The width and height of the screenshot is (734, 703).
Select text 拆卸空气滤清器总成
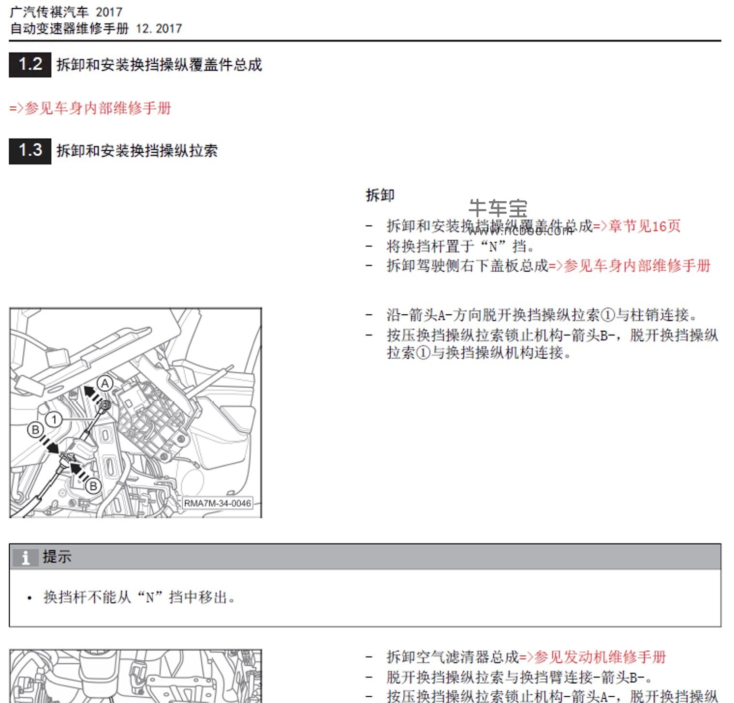453,657
